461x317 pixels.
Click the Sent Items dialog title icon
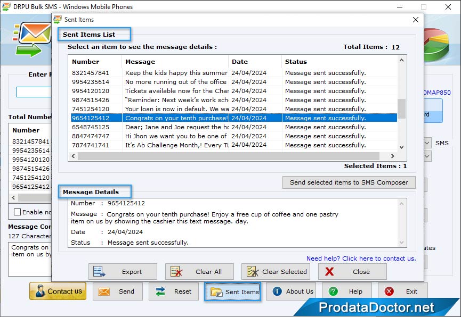tap(58, 19)
